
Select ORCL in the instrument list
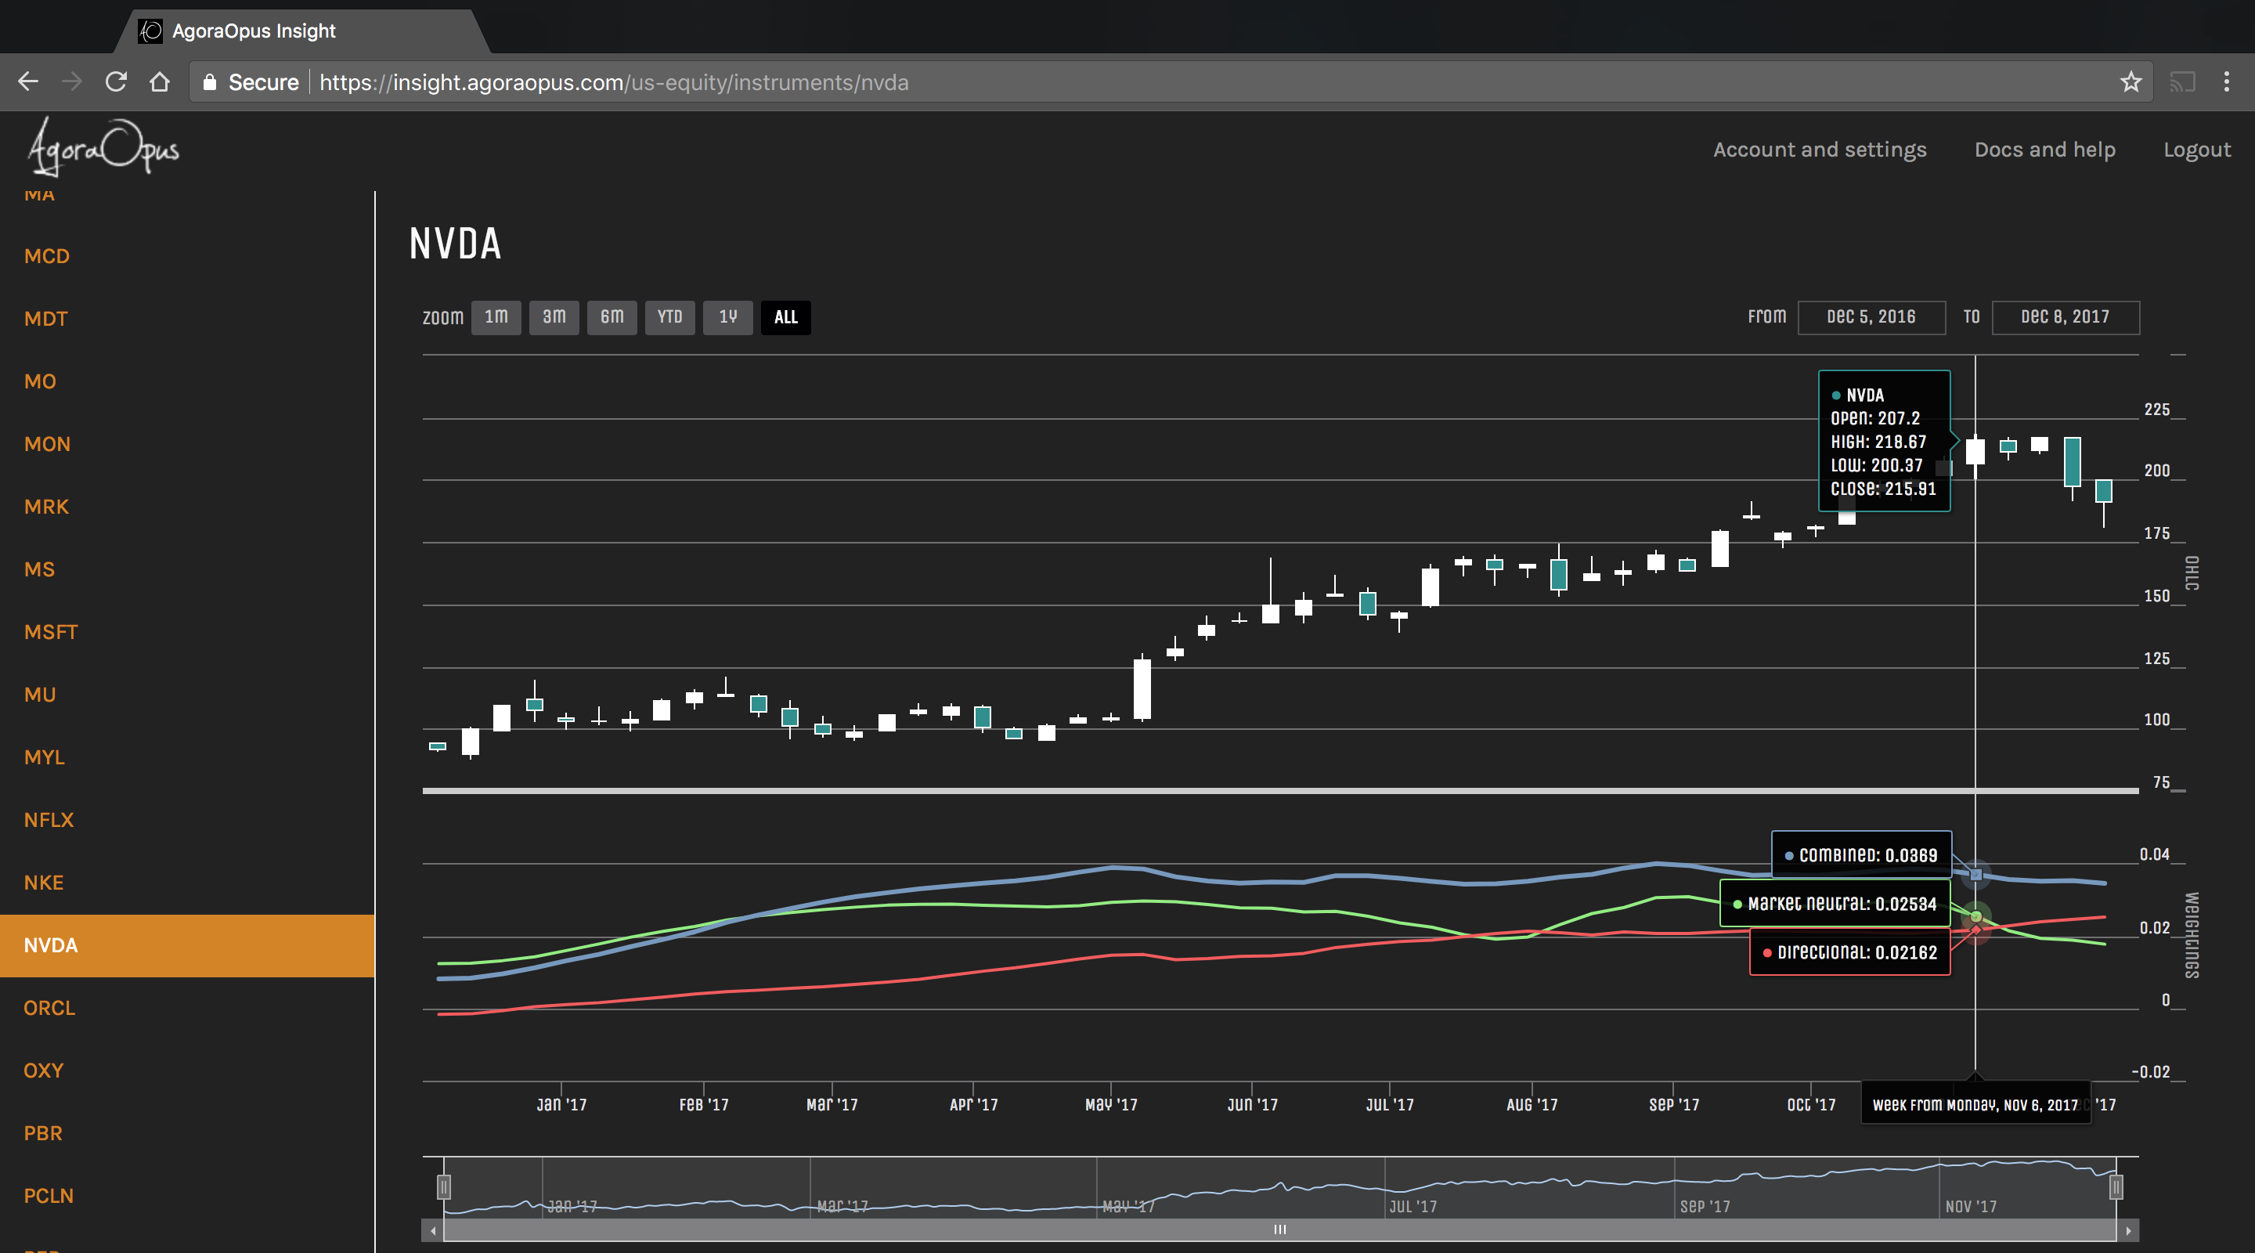[x=50, y=1008]
